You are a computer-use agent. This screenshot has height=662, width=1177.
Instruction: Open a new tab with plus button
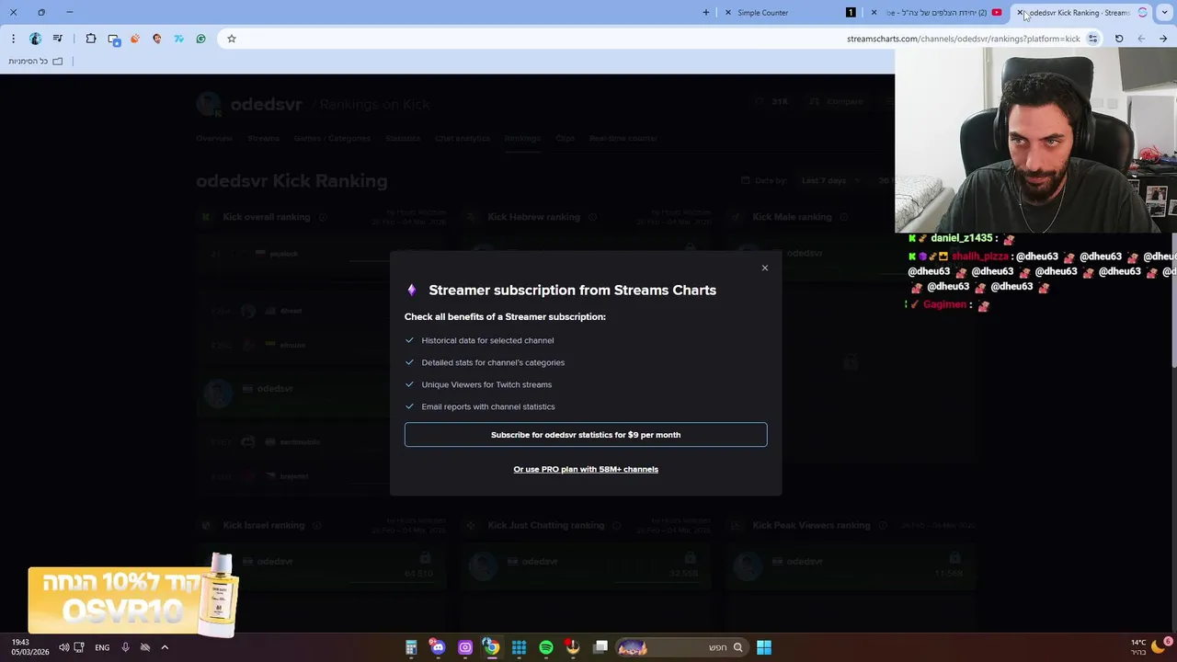tap(706, 13)
